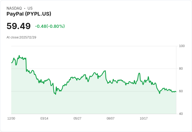The height and width of the screenshot is (132, 192).
Task: Click the 100 value on the price axis
Action: 182,46
